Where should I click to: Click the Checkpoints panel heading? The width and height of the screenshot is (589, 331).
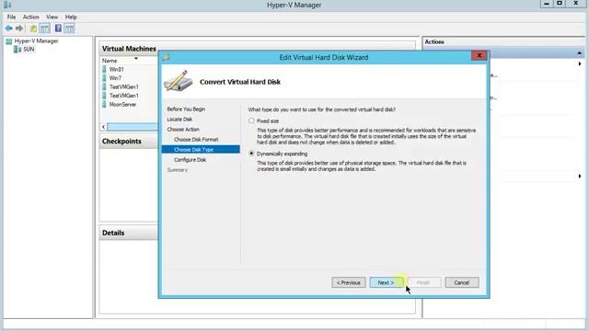tap(121, 142)
